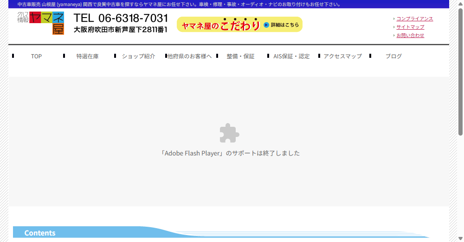Viewport: 464px width, 242px height.
Task: Select TOP in the navigation bar
Action: click(x=36, y=56)
